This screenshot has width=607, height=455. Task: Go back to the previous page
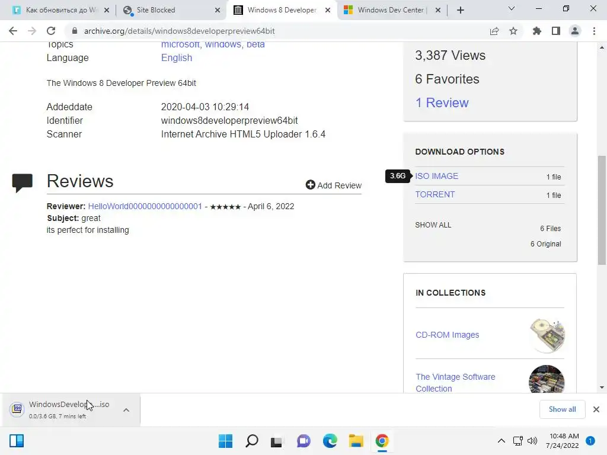tap(13, 31)
